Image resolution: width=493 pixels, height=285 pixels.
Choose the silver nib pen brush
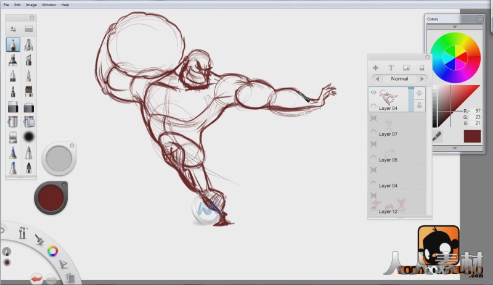28,152
